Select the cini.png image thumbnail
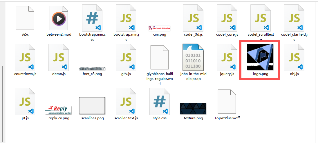The width and height of the screenshot is (318, 143). [x=159, y=28]
